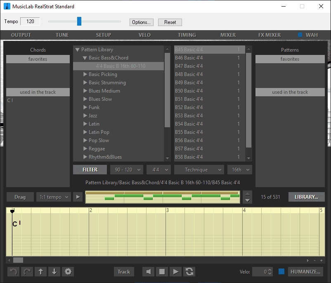Viewport: 331px width, 283px height.
Task: Expand the Blues Medium folder
Action: click(85, 90)
